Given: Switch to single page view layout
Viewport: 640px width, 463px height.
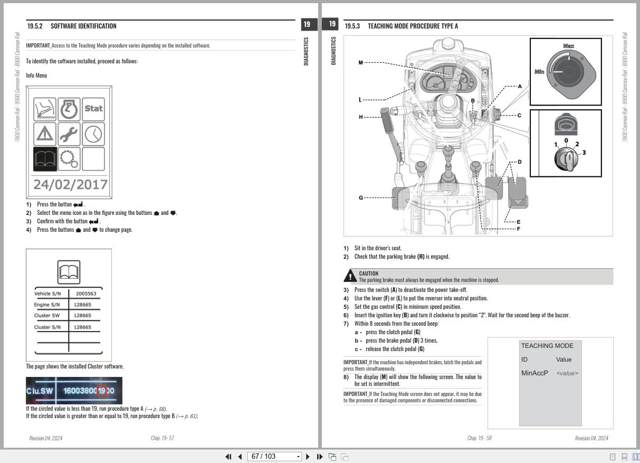Looking at the screenshot, I should (x=613, y=457).
